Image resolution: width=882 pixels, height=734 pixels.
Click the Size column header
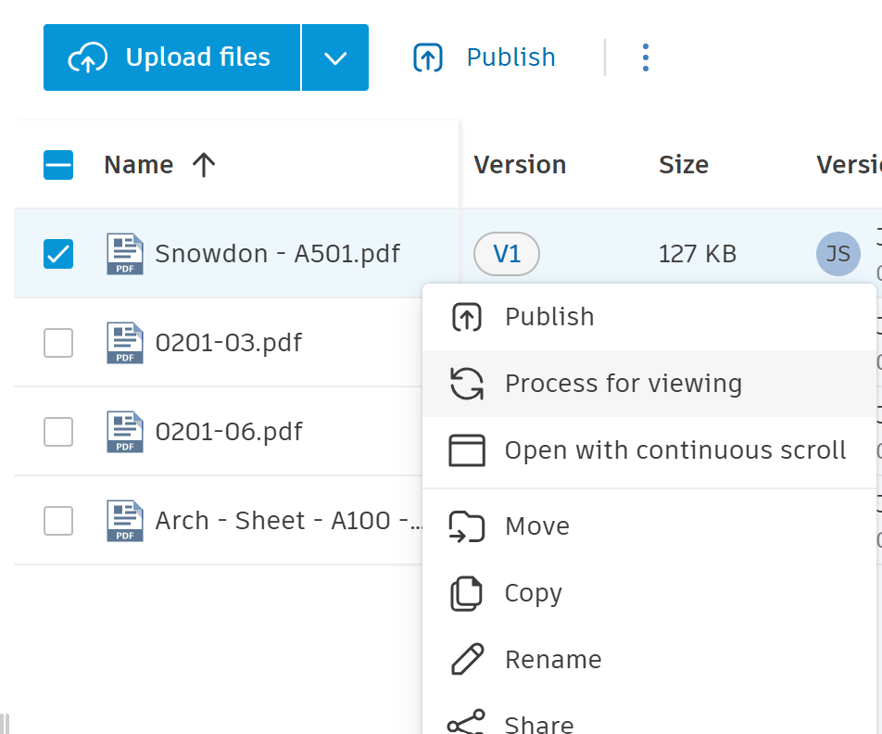tap(684, 165)
